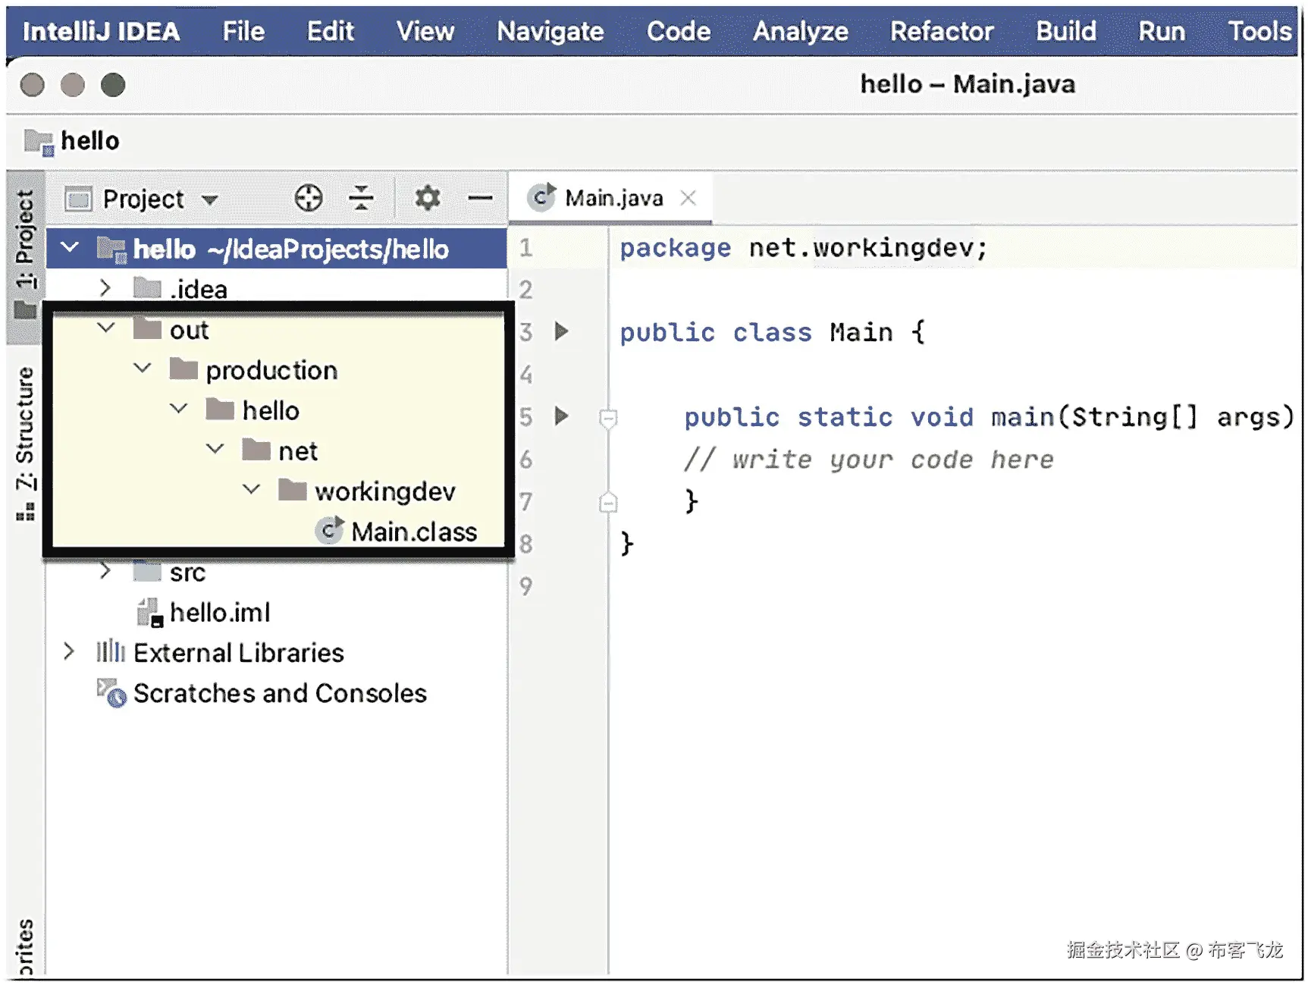
Task: Open the Analyze menu
Action: (801, 31)
